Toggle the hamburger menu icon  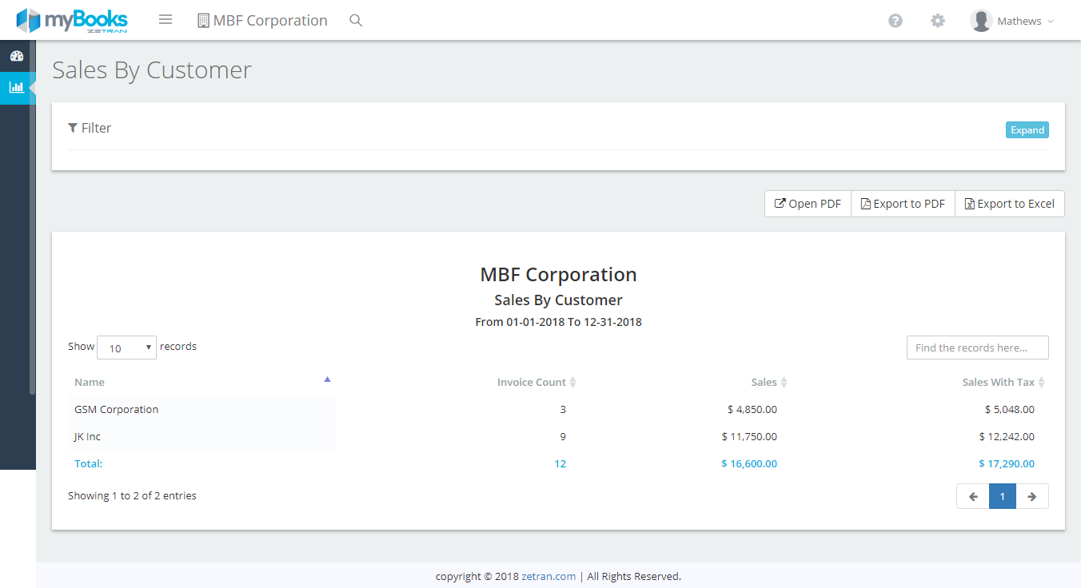click(x=166, y=20)
